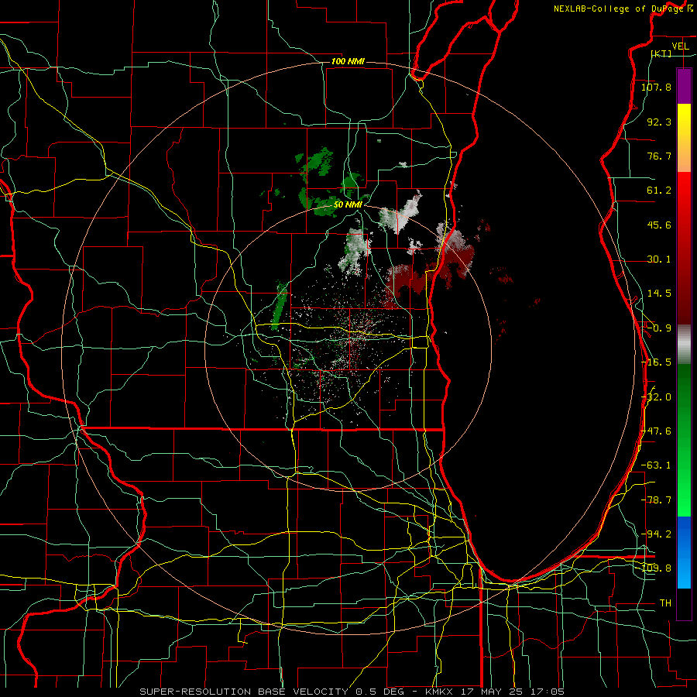Image resolution: width=697 pixels, height=697 pixels.
Task: Click the 30.1 legend value
Action: [659, 259]
